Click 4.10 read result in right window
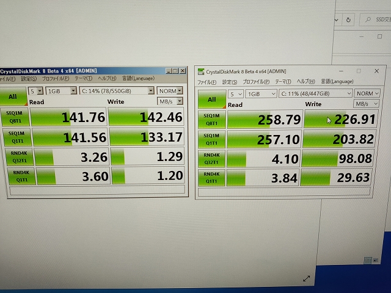 click(263, 159)
